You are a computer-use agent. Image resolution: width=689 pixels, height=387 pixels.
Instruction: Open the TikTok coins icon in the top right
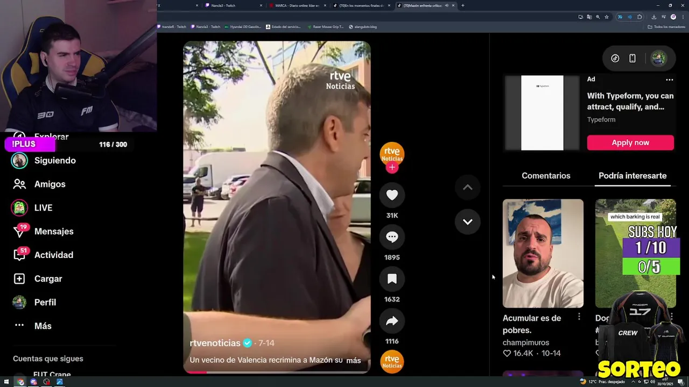tap(615, 58)
